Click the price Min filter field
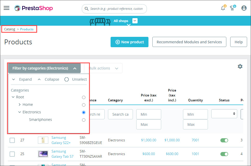 (x=149, y=114)
